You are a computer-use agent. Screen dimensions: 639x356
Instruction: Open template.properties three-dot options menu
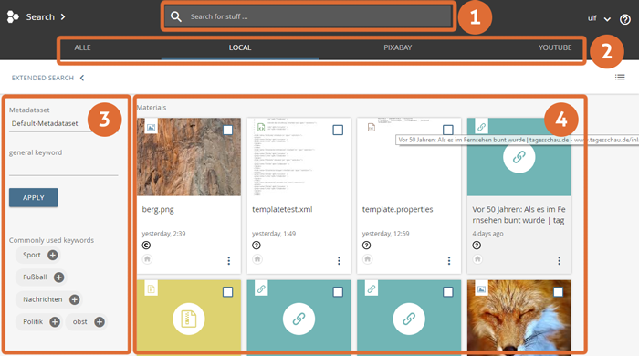[x=449, y=261]
